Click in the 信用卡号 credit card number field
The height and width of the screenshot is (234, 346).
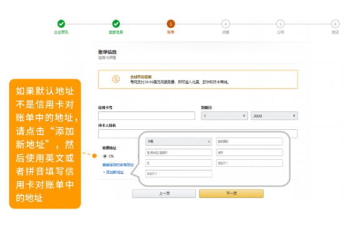(x=147, y=116)
